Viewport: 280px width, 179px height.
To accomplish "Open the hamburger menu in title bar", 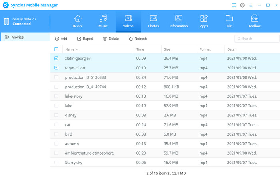I will [251, 5].
